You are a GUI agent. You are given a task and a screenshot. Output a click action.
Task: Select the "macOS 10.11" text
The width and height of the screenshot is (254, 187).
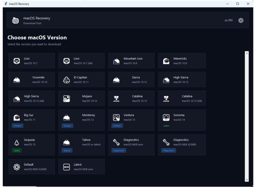(x=81, y=82)
